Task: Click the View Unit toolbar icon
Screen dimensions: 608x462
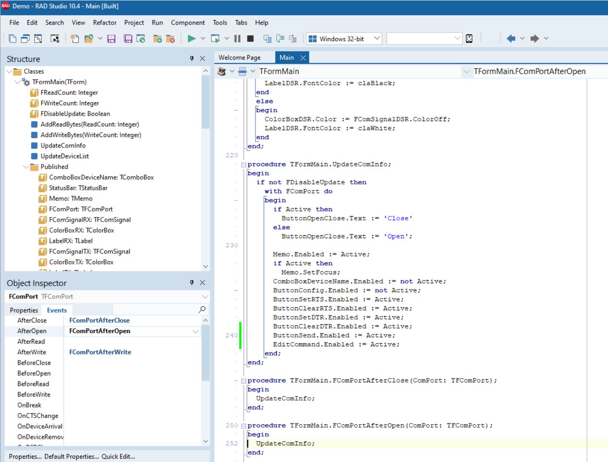Action: click(13, 39)
